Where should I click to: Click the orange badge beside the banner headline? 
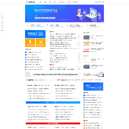(x=57, y=11)
